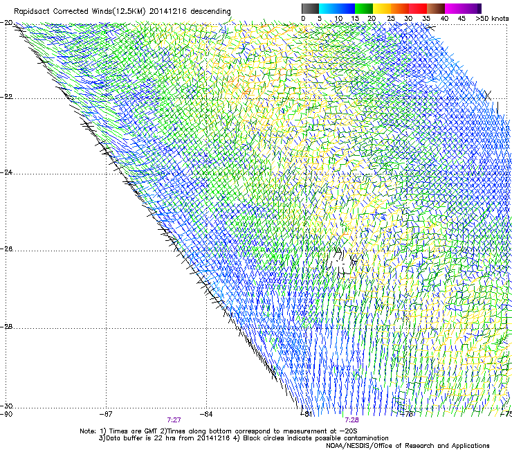The image size is (512, 450).
Task: Click the magenta-purple 40-50 knots legend swatch
Action: click(463, 8)
